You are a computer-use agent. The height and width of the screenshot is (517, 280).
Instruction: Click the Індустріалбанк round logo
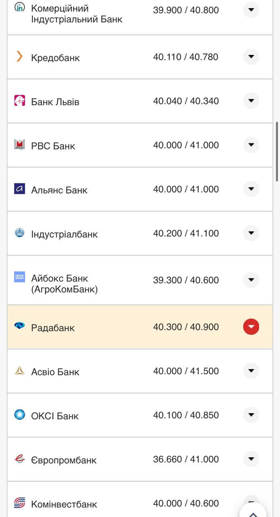(19, 233)
